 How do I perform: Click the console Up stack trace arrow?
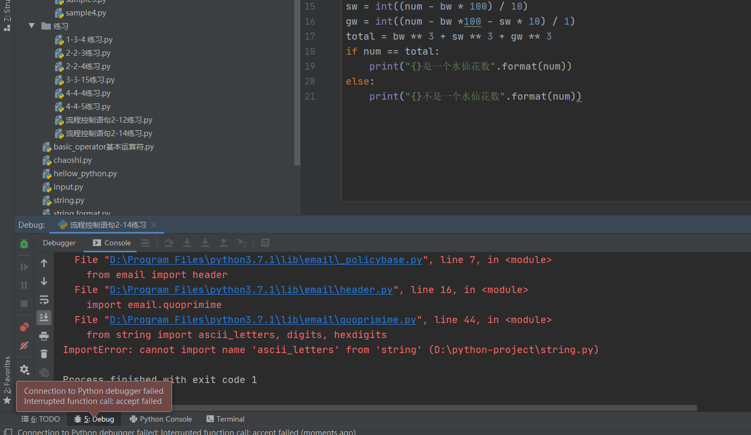44,263
